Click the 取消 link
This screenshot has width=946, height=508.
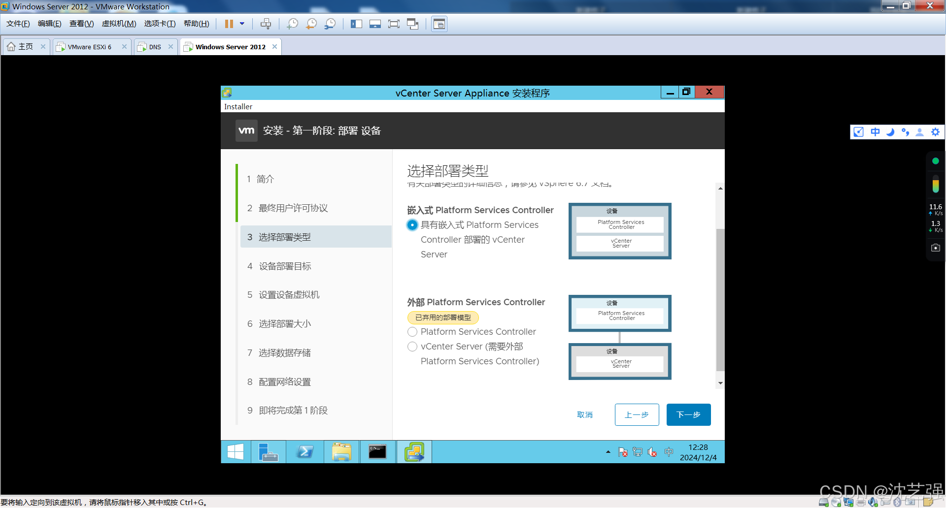[585, 415]
